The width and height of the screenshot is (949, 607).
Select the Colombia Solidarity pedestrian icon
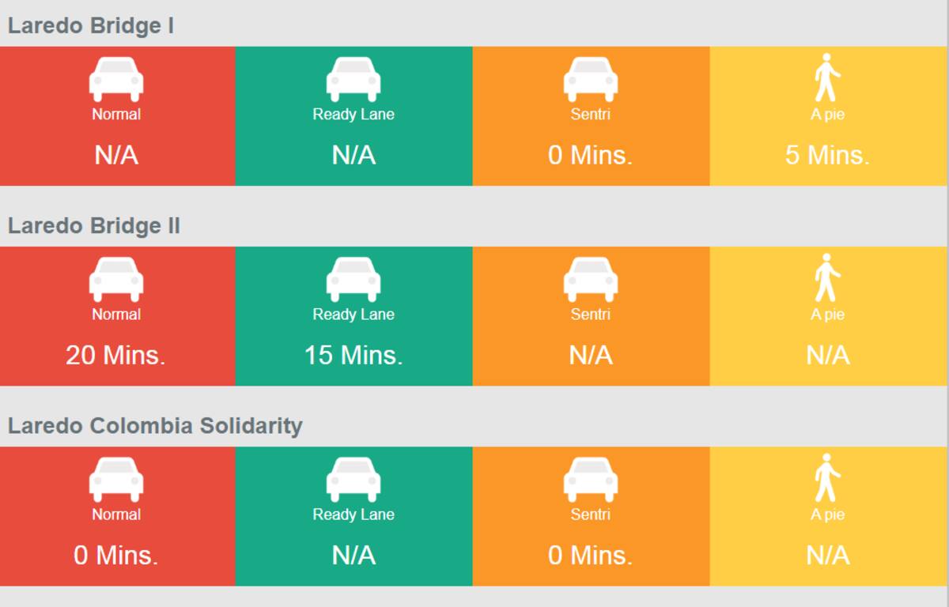827,478
